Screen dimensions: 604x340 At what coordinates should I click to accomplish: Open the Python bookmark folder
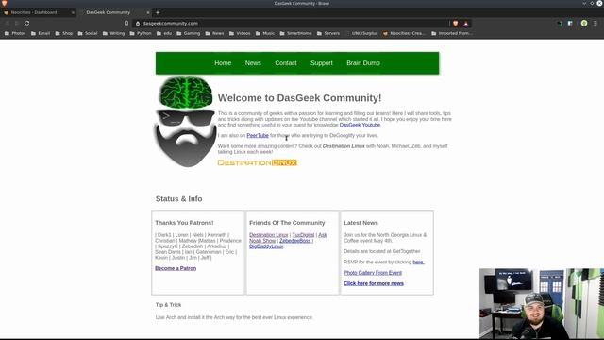(x=141, y=34)
